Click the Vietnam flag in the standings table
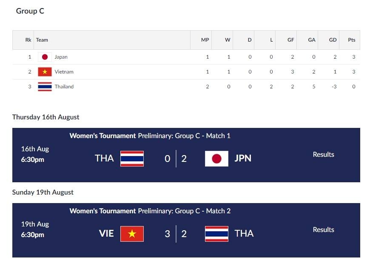Image resolution: width=370 pixels, height=263 pixels. [45, 71]
